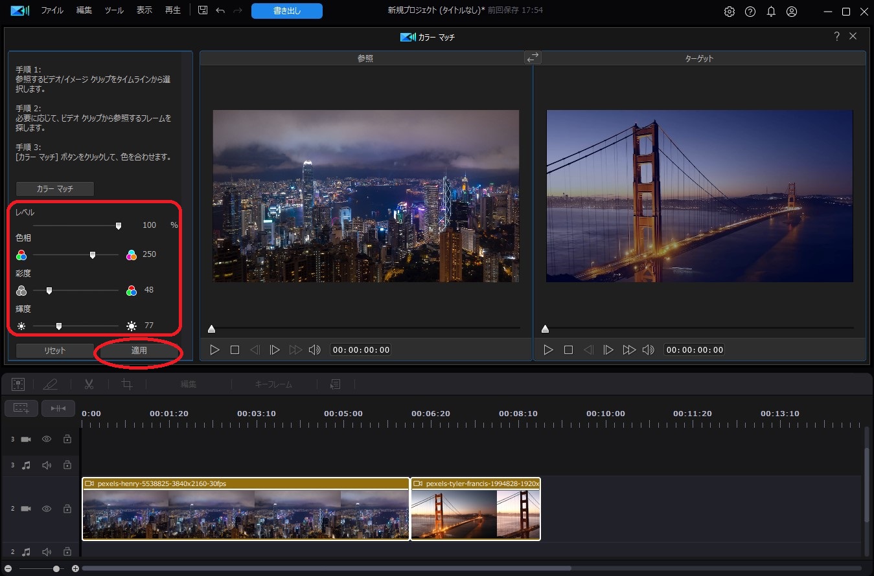Swap reference and target previews with arrows icon
This screenshot has width=874, height=576.
pyautogui.click(x=533, y=57)
